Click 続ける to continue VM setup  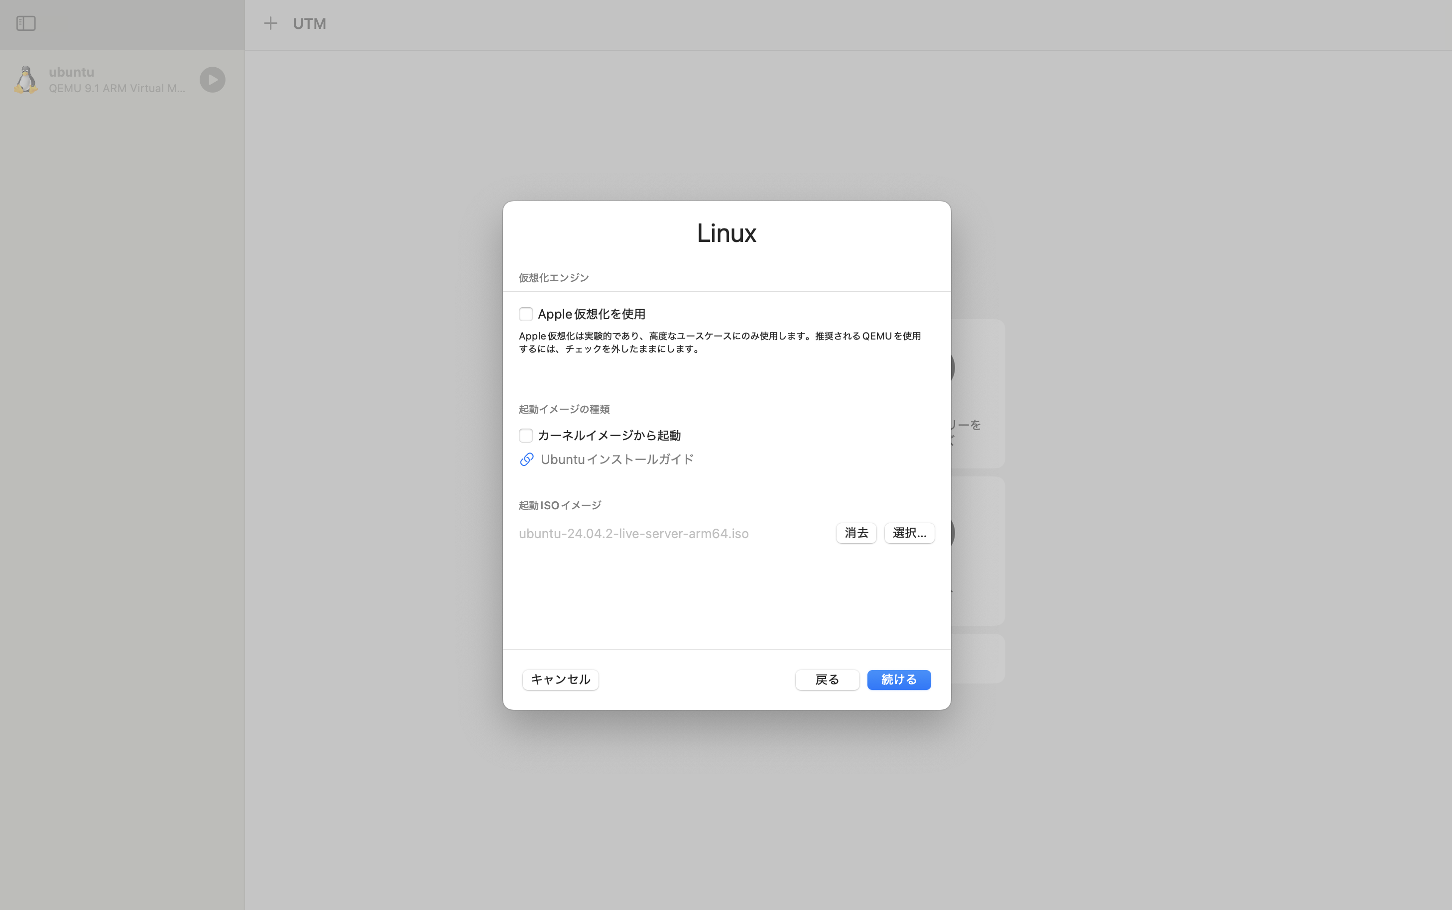coord(898,680)
